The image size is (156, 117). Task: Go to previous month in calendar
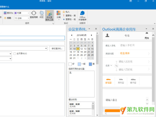tap(72, 35)
